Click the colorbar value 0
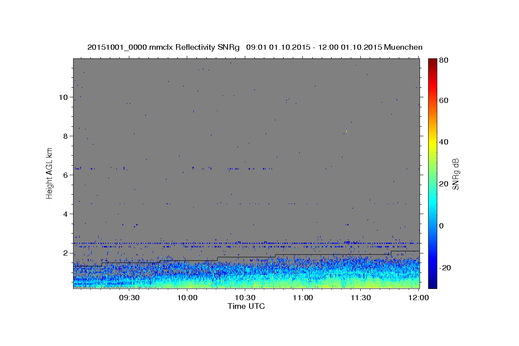This screenshot has width=519, height=346. click(442, 226)
